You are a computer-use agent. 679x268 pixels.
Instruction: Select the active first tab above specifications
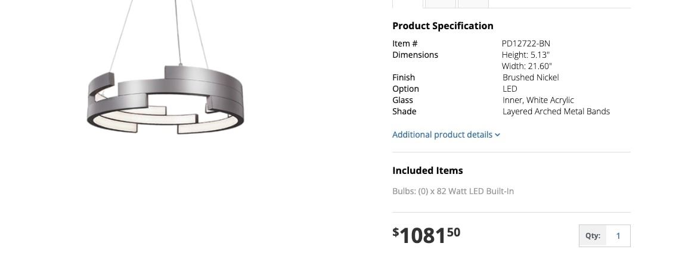point(408,3)
